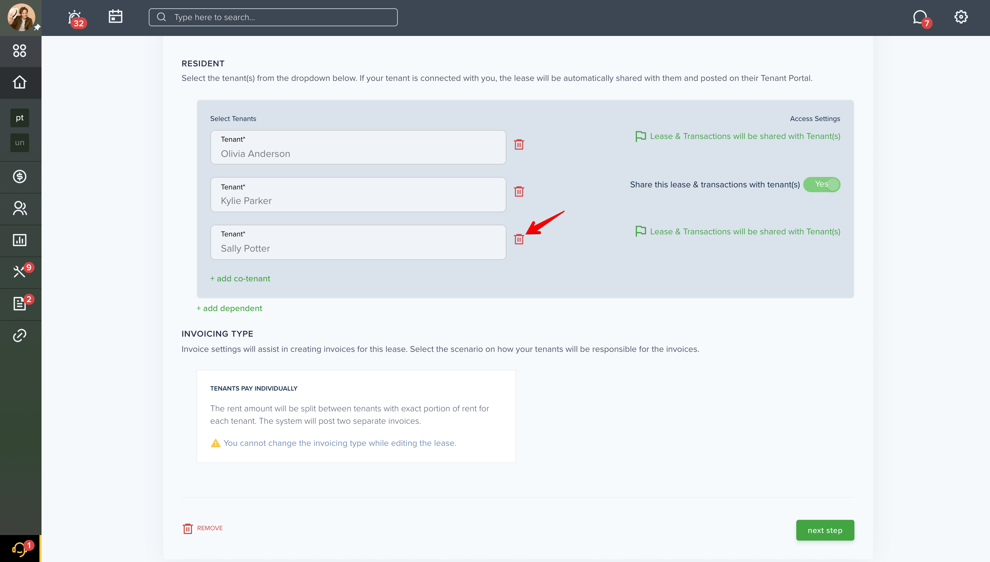Viewport: 990px width, 562px height.
Task: Open the user profile avatar
Action: [x=21, y=17]
